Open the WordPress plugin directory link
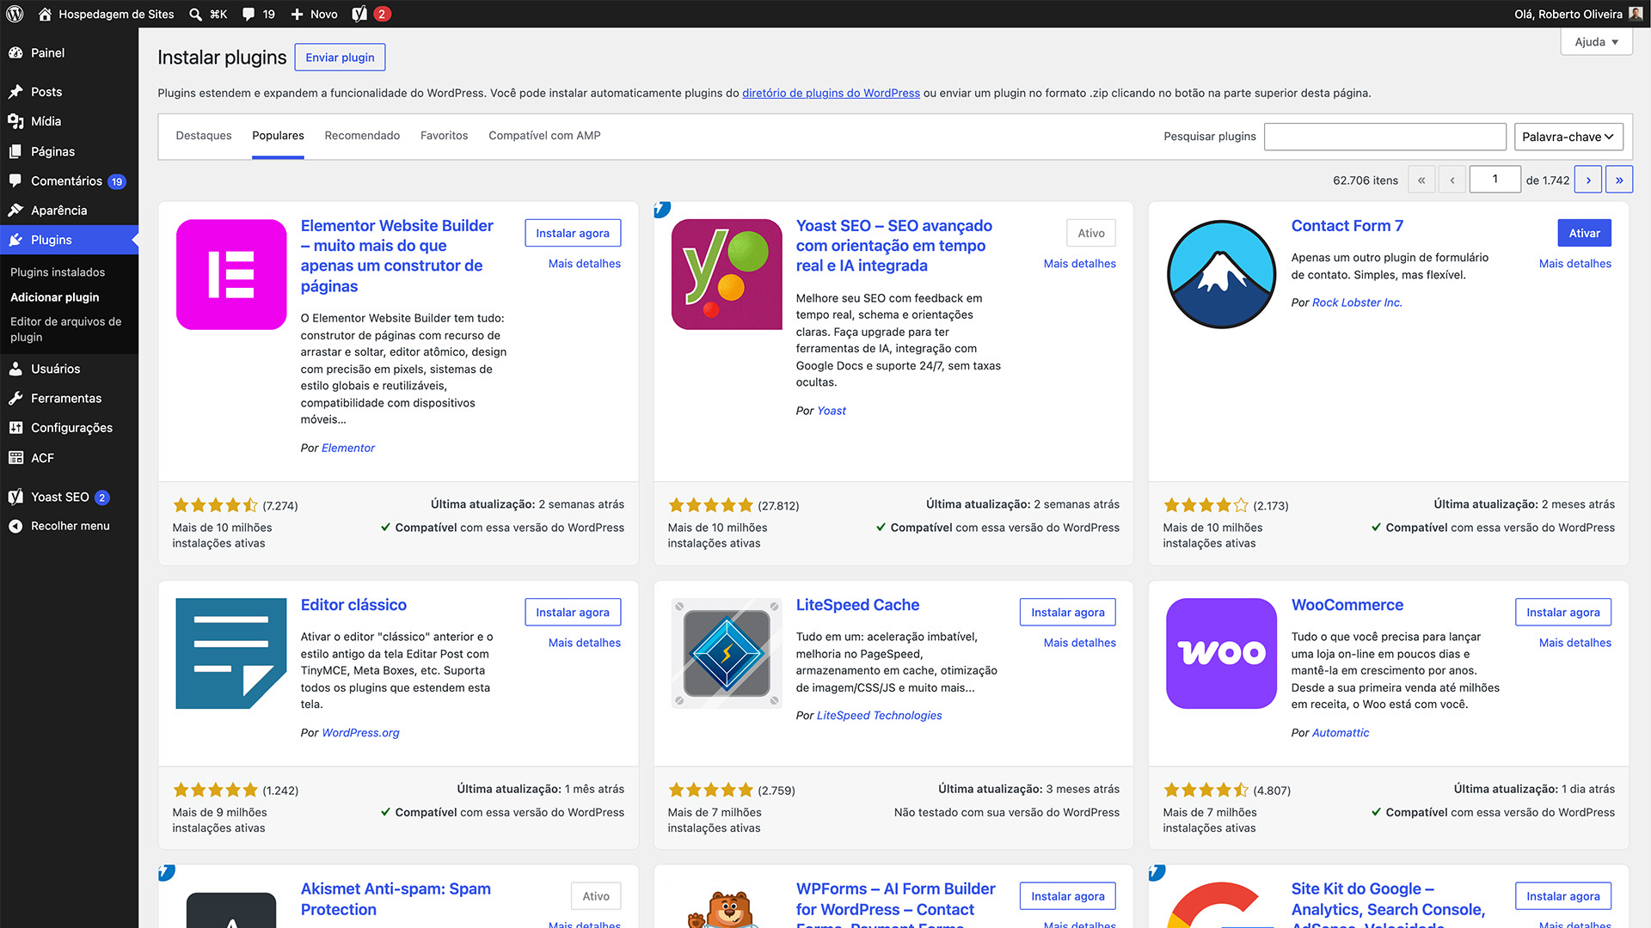1651x928 pixels. click(x=831, y=93)
